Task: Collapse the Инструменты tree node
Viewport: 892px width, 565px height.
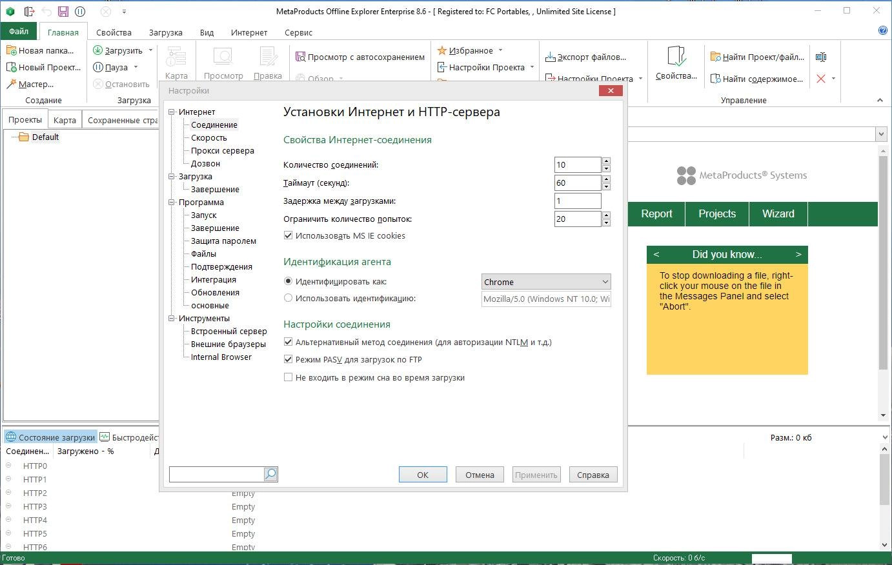Action: pos(172,318)
